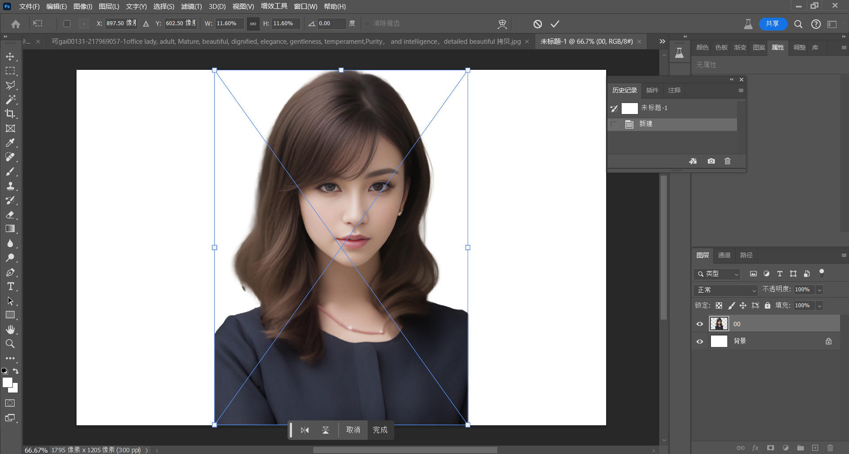Flip horizontally in the transform bar
The width and height of the screenshot is (849, 454).
pos(305,430)
